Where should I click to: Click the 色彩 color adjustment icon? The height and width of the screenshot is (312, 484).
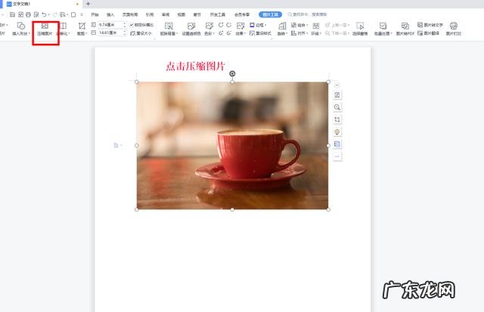click(209, 26)
